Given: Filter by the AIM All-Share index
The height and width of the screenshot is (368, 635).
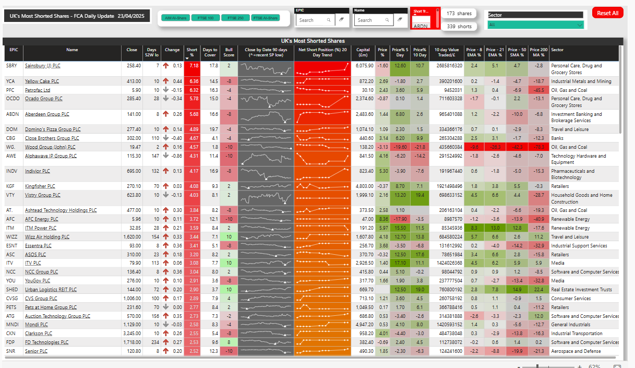Looking at the screenshot, I should click(175, 18).
